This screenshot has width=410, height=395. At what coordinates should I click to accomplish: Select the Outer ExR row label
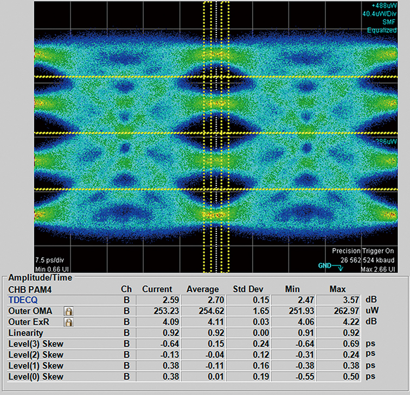coord(29,322)
